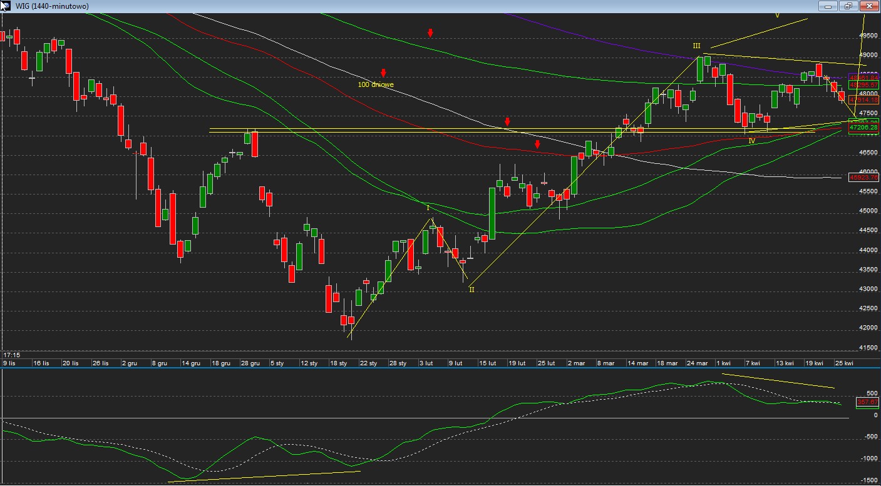Screen dimensions: 881x486
Task: Click the '25 kwi' date on time axis
Action: click(x=844, y=363)
